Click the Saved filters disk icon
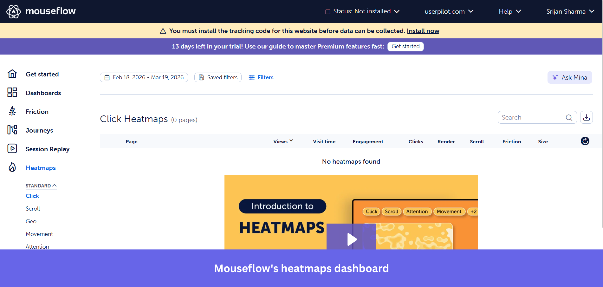The image size is (603, 287). (x=201, y=77)
